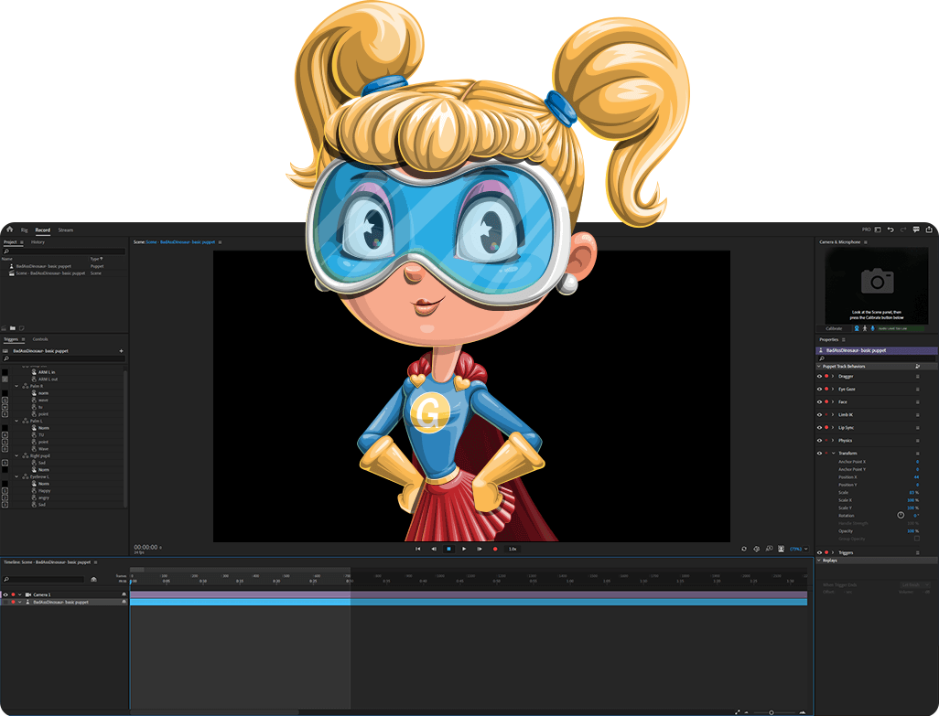Click the play button under the scene
The image size is (939, 716).
point(464,549)
